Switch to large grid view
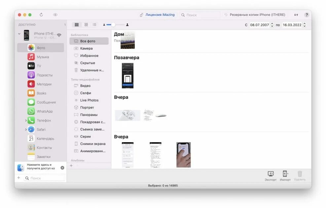 pos(77,25)
